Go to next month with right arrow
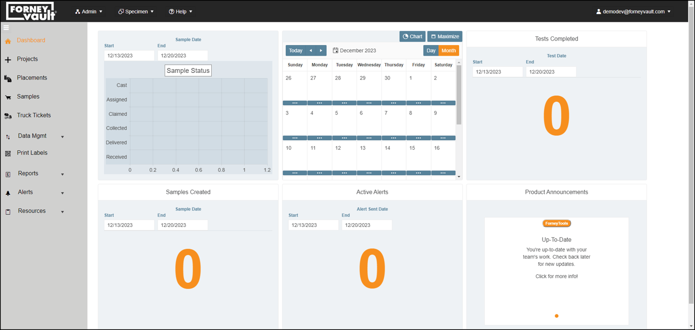 (321, 51)
